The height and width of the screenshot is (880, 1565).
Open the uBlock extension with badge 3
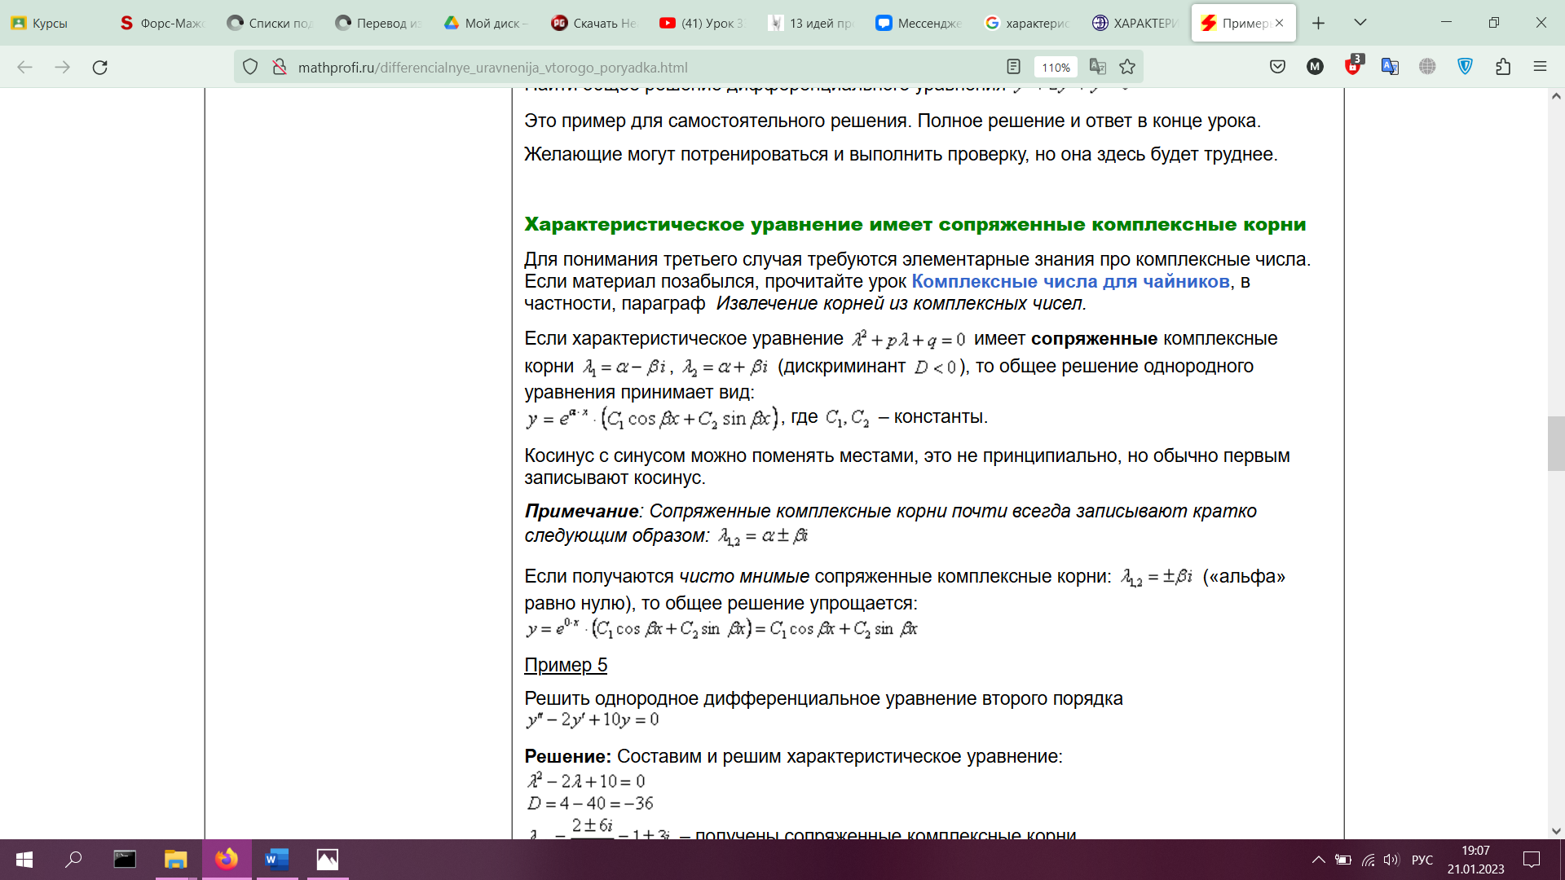1353,65
